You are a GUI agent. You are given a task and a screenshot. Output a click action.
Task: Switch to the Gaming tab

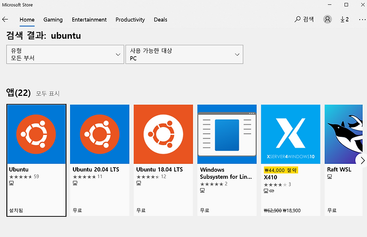53,20
